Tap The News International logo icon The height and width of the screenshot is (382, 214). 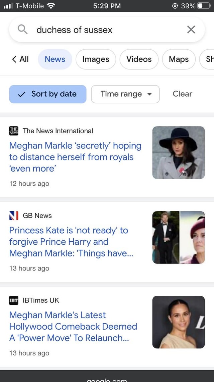coord(14,131)
